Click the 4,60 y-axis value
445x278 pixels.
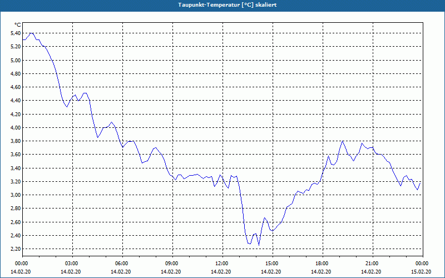pos(16,87)
